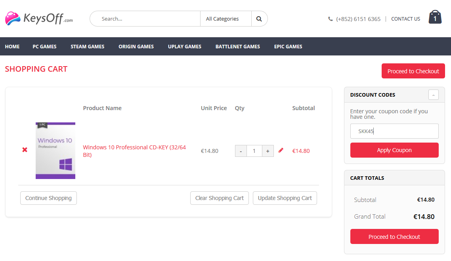Click the unit price €14.80 value

209,151
